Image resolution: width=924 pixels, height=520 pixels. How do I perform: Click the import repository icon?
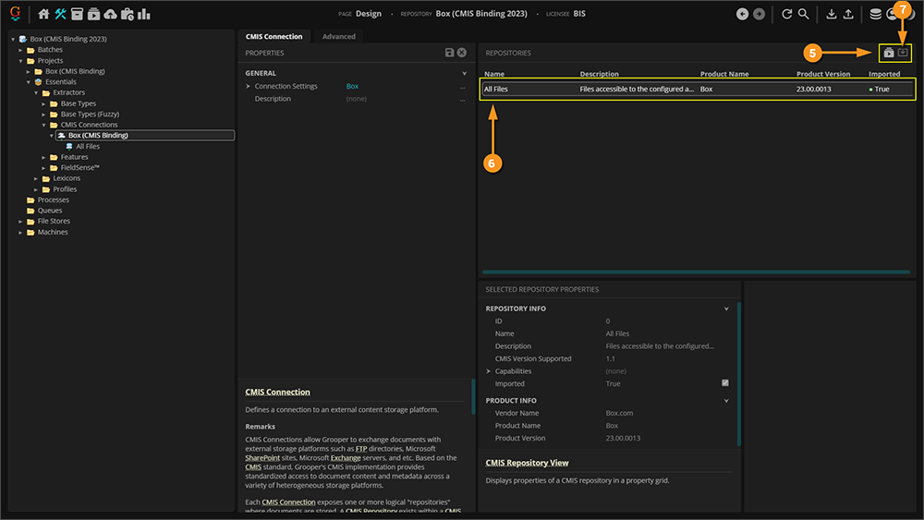pyautogui.click(x=903, y=53)
